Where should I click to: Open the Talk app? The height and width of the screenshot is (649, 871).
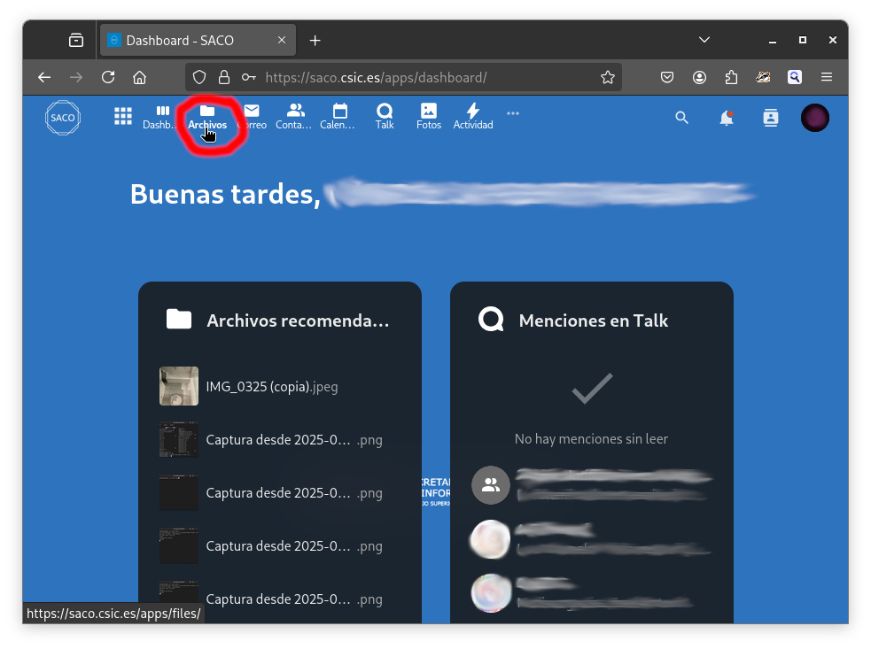385,117
